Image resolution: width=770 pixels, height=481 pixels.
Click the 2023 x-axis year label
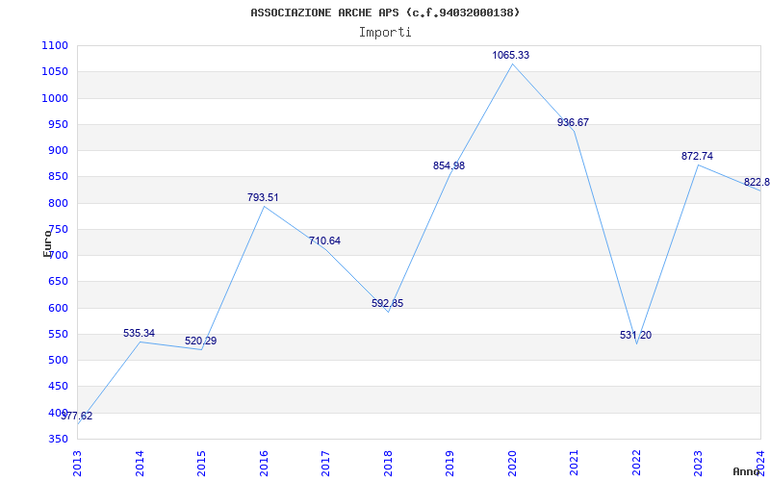[x=699, y=463]
